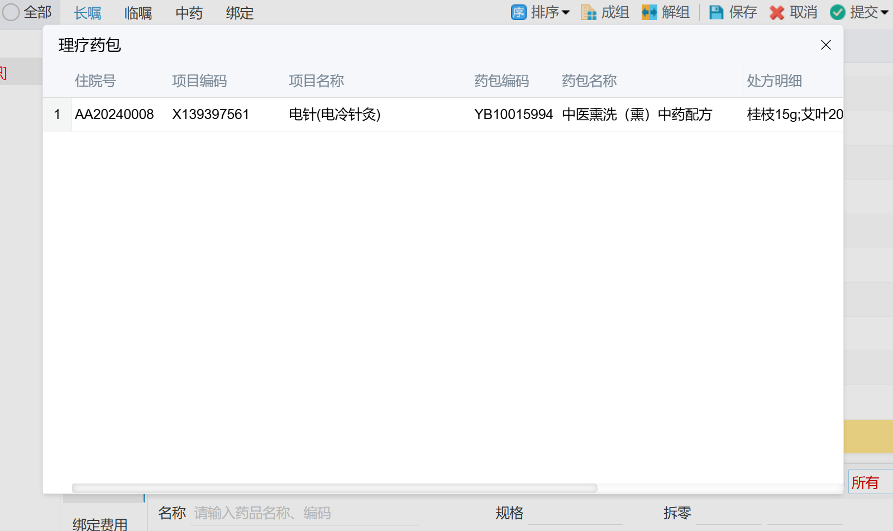Click the 项目名称 column header
The height and width of the screenshot is (531, 893).
click(316, 81)
